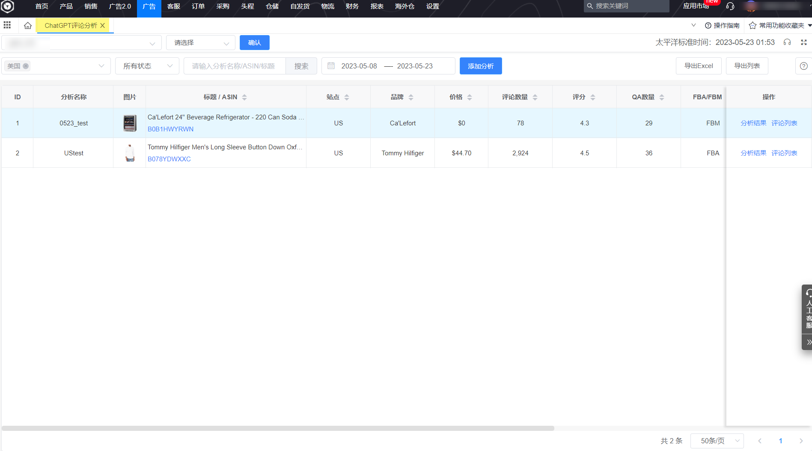The image size is (812, 451).
Task: Open ASIN link B078YDWXXC
Action: 169,159
